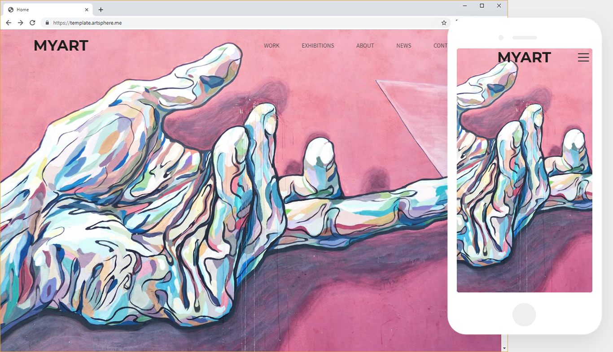Select the Home browser tab
The width and height of the screenshot is (613, 352).
[45, 9]
